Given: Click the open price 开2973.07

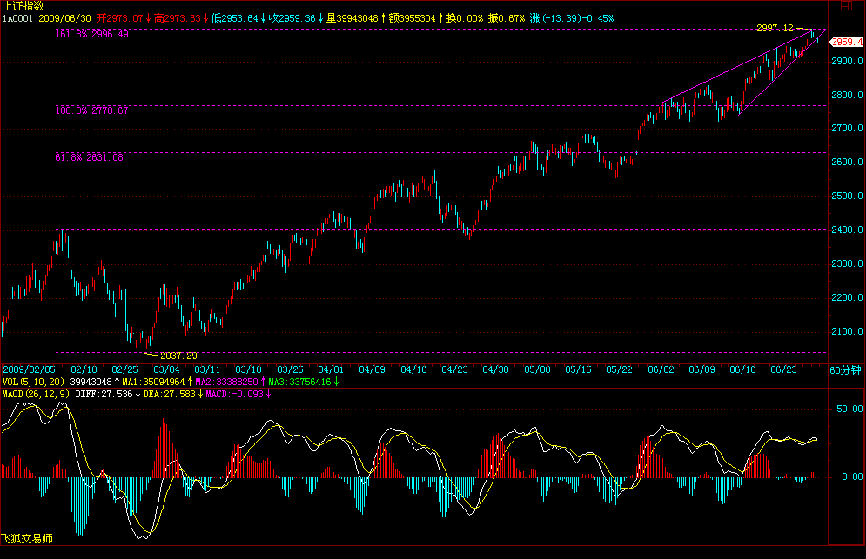Looking at the screenshot, I should (120, 18).
